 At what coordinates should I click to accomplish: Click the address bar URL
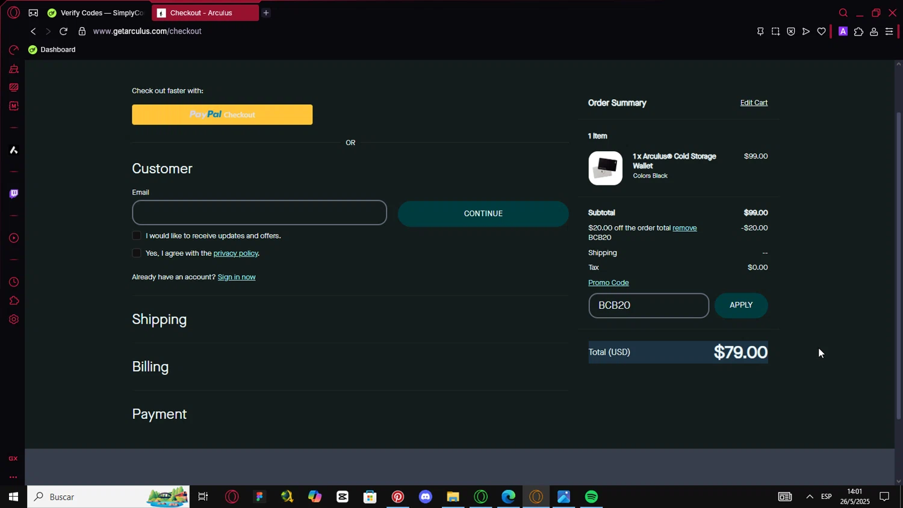147,31
